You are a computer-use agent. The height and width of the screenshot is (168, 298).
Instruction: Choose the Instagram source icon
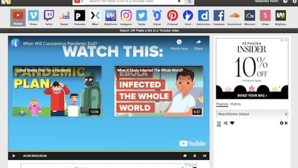[x=126, y=17]
